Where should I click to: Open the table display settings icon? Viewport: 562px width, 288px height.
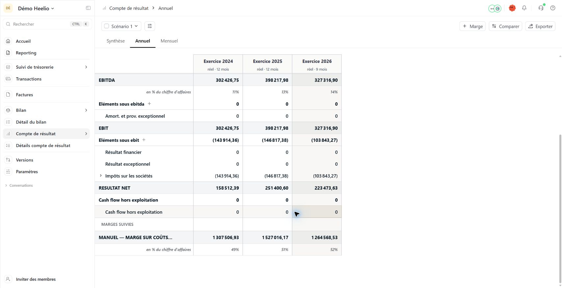[x=150, y=26]
